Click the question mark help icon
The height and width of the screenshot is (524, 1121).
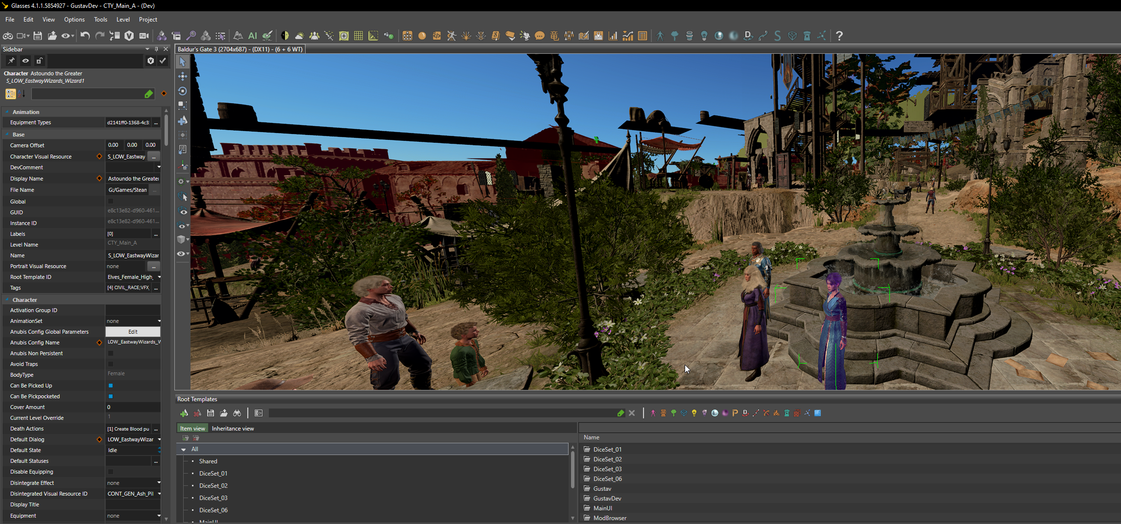(x=839, y=36)
